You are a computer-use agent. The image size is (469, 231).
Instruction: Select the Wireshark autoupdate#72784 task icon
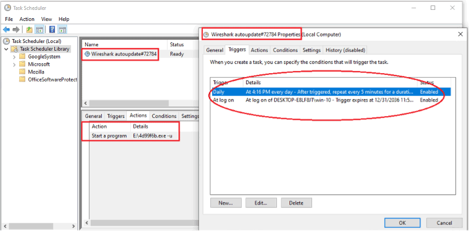pos(87,54)
